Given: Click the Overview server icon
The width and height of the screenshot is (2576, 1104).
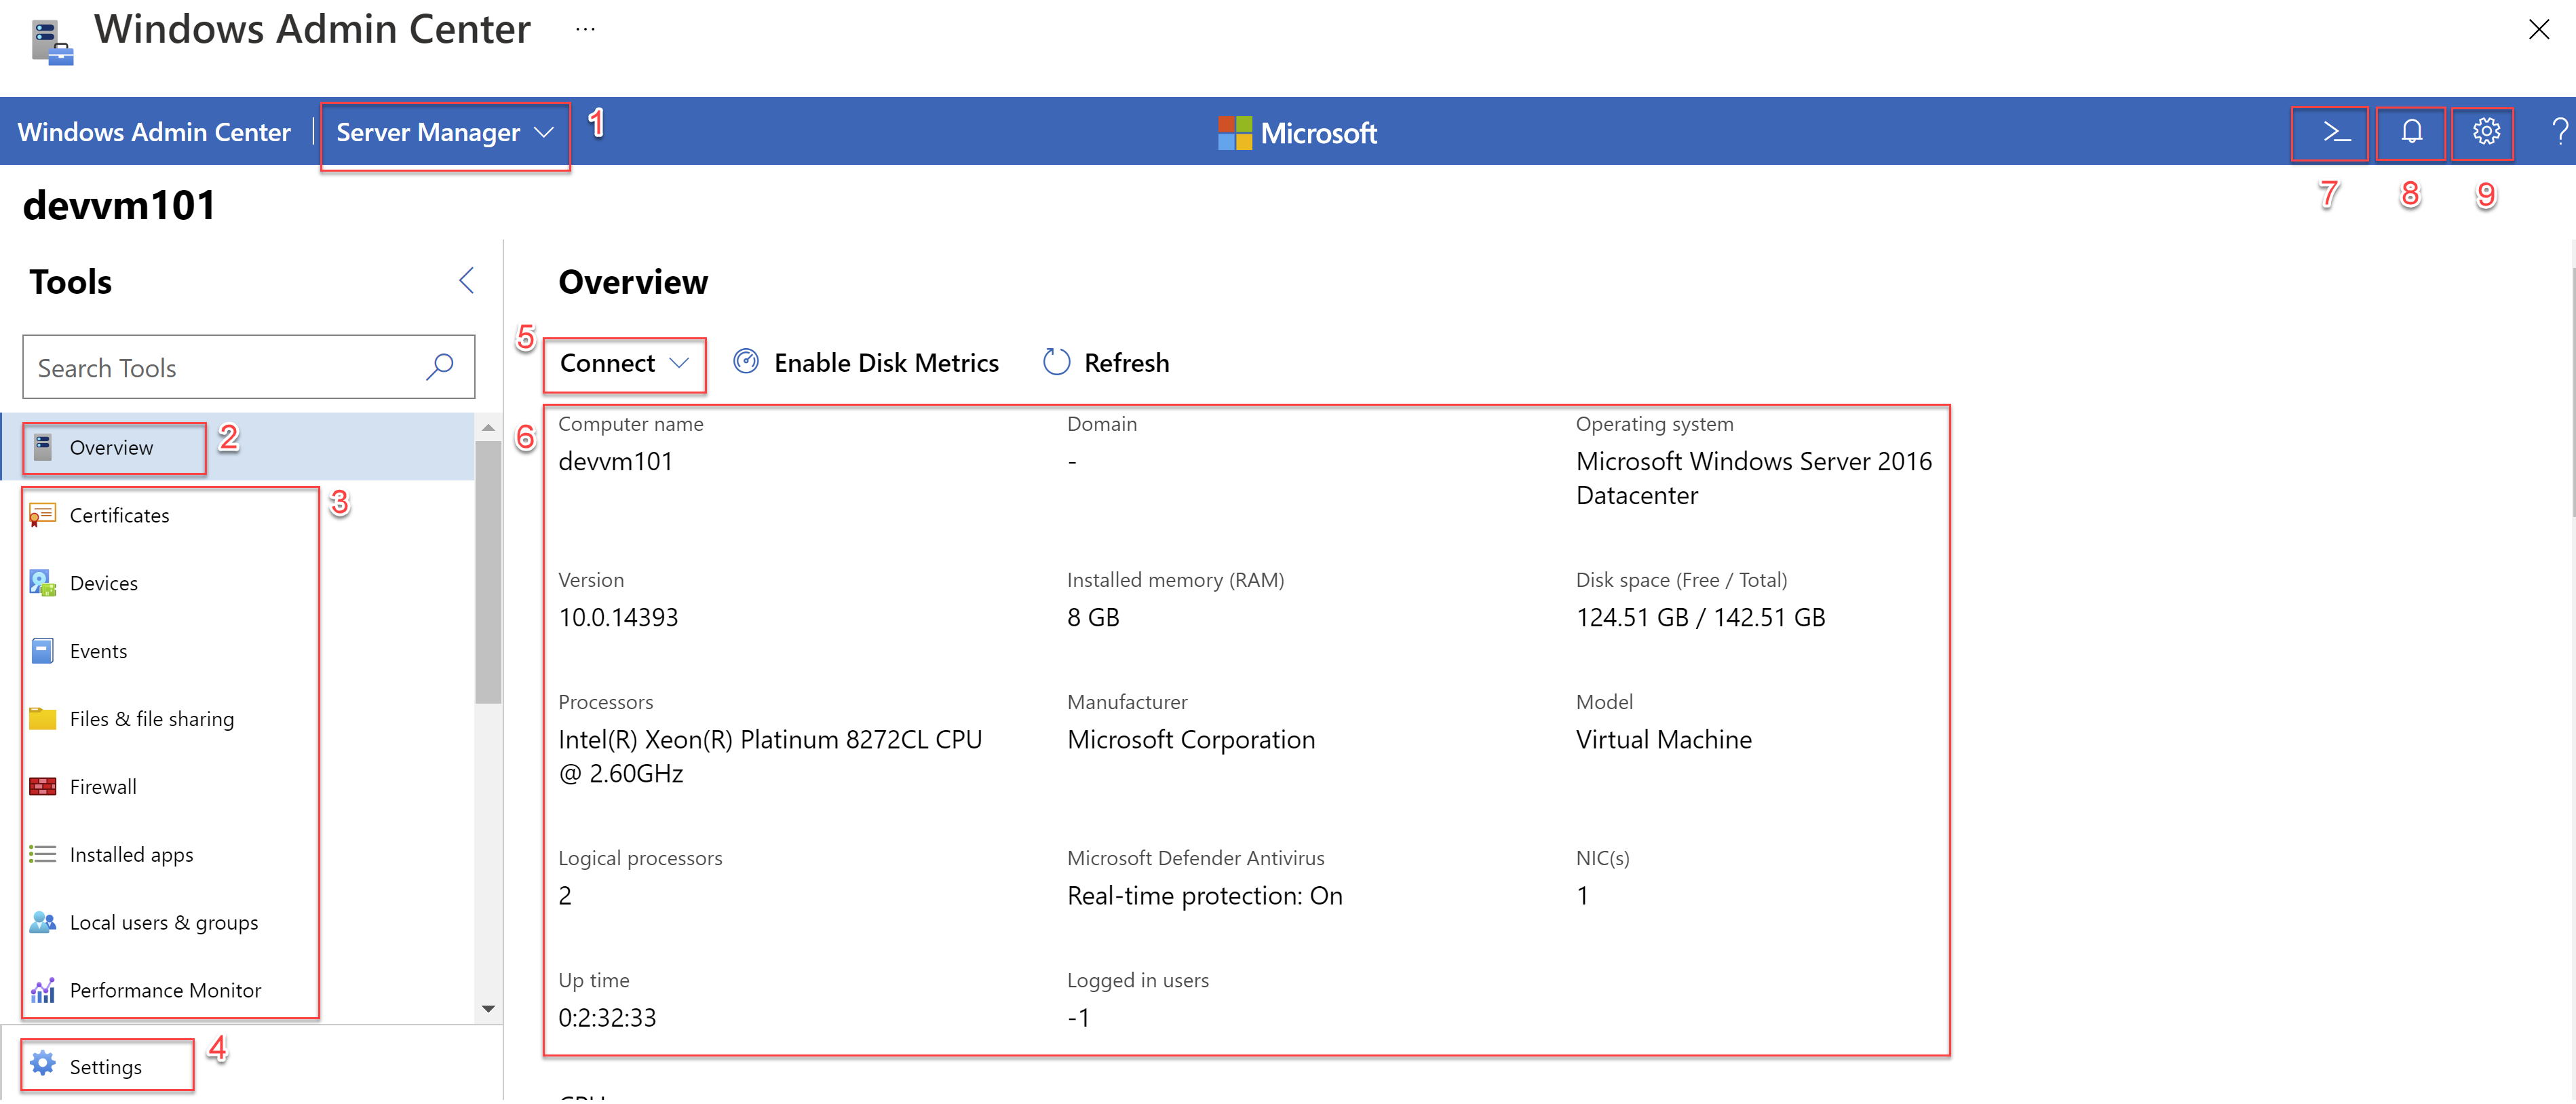Looking at the screenshot, I should pyautogui.click(x=42, y=447).
